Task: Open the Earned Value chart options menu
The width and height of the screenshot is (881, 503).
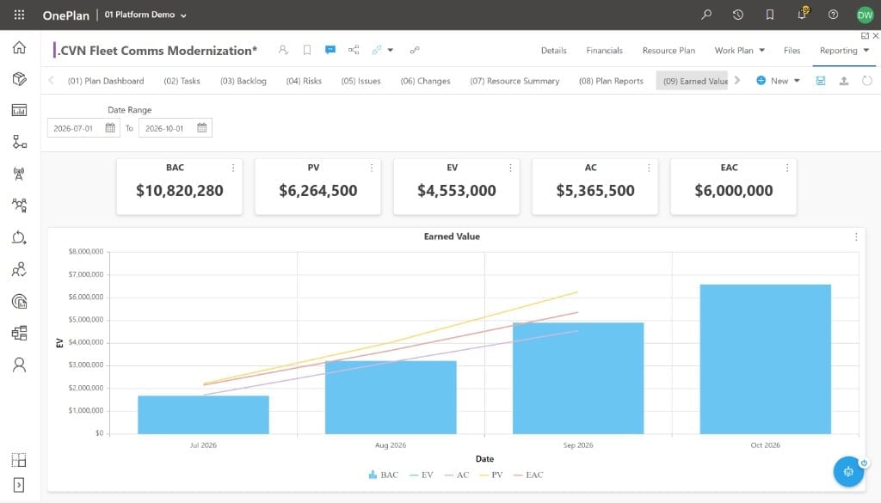Action: tap(856, 237)
